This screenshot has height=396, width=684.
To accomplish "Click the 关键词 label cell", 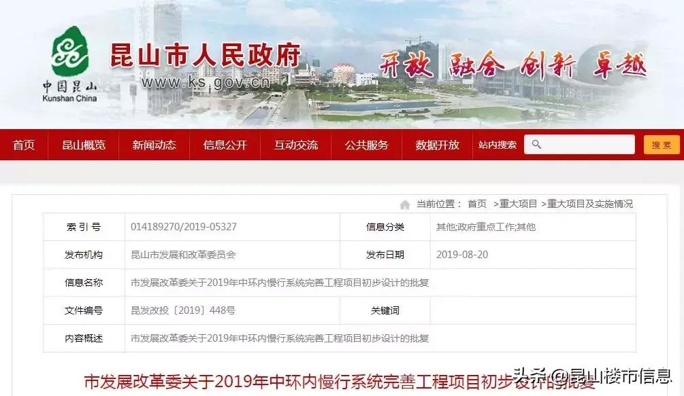I will tap(385, 310).
